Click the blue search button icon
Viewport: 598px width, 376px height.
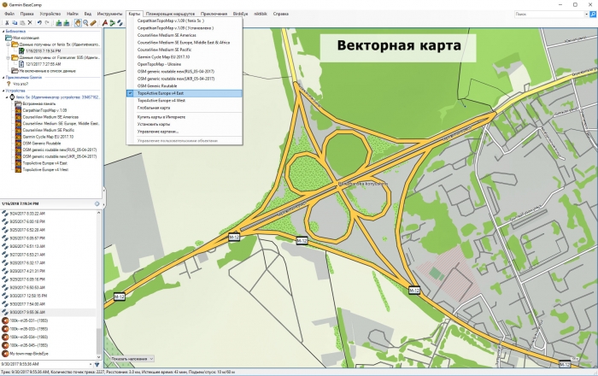(x=593, y=15)
